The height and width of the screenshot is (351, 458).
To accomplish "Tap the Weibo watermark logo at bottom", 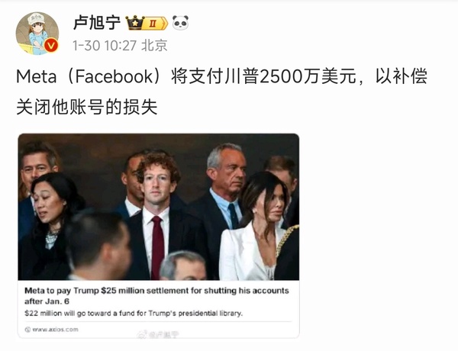I will pyautogui.click(x=157, y=335).
